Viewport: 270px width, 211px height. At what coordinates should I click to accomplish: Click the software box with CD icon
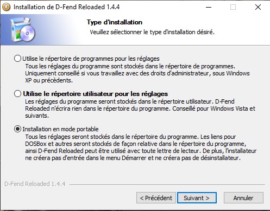point(23,30)
